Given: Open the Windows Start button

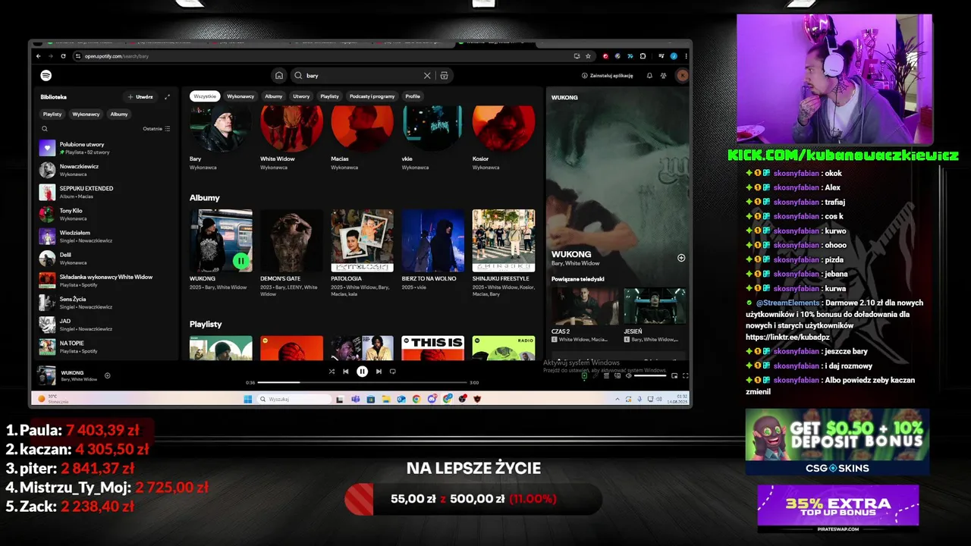Looking at the screenshot, I should (248, 399).
